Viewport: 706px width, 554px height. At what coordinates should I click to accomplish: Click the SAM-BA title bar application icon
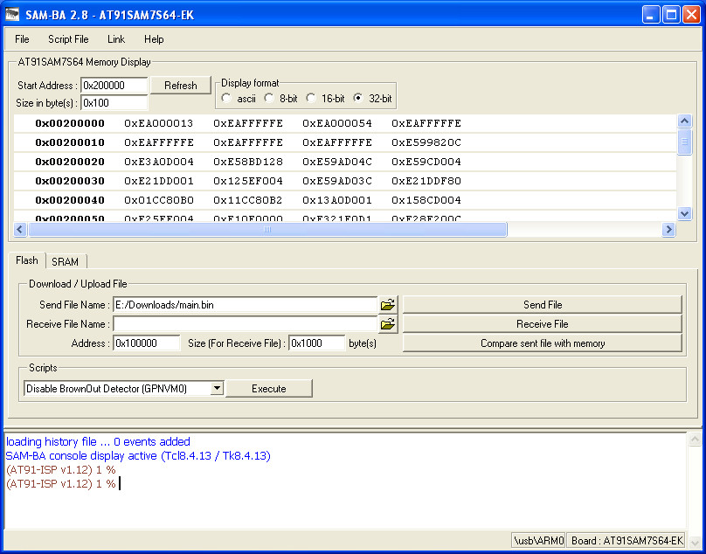(x=12, y=14)
